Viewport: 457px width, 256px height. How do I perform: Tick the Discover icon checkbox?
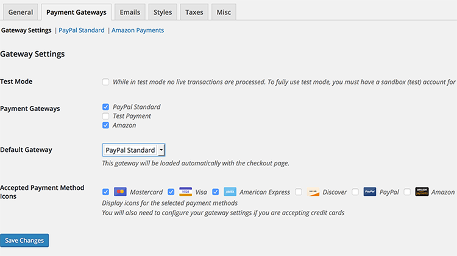point(299,192)
